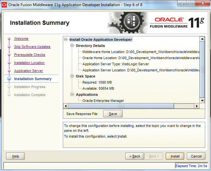Collapse the Directory Details tree node
Image resolution: width=211 pixels, height=171 pixels.
(72, 46)
